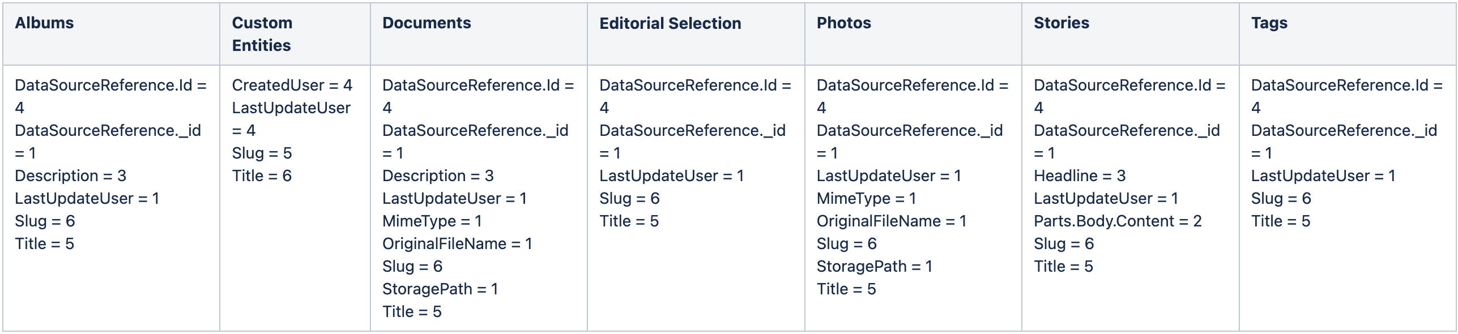Select OriginalFileName = 1 in Photos column
Viewport: 1458px width, 334px height.
(x=892, y=221)
